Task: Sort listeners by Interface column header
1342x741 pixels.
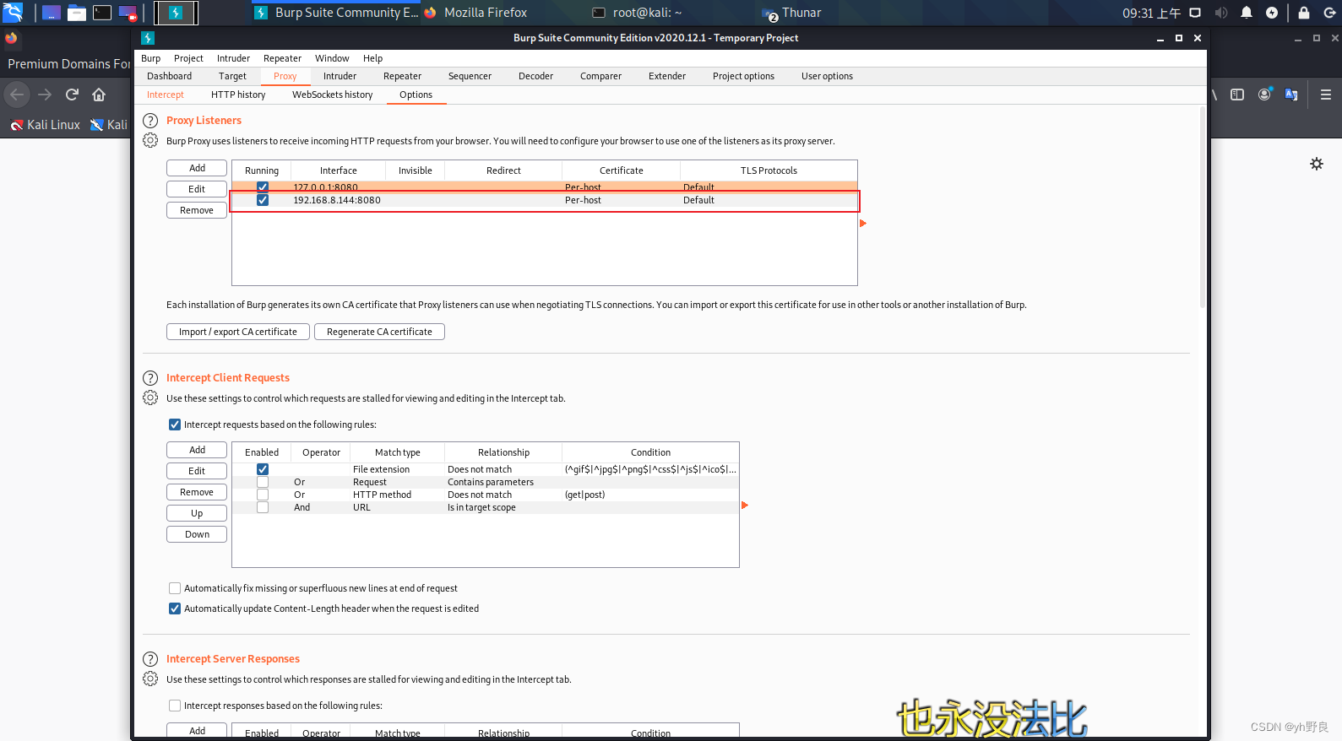Action: click(x=338, y=170)
